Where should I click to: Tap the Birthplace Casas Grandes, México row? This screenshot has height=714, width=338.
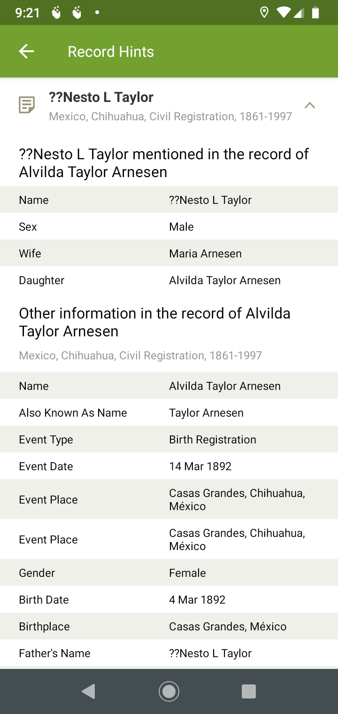[x=169, y=627]
